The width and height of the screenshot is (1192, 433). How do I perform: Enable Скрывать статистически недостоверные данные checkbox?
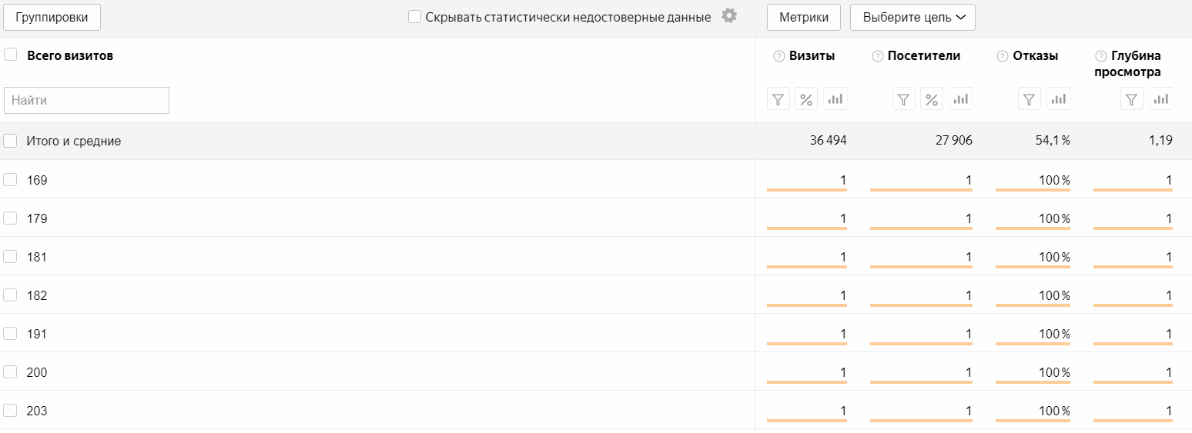point(414,16)
